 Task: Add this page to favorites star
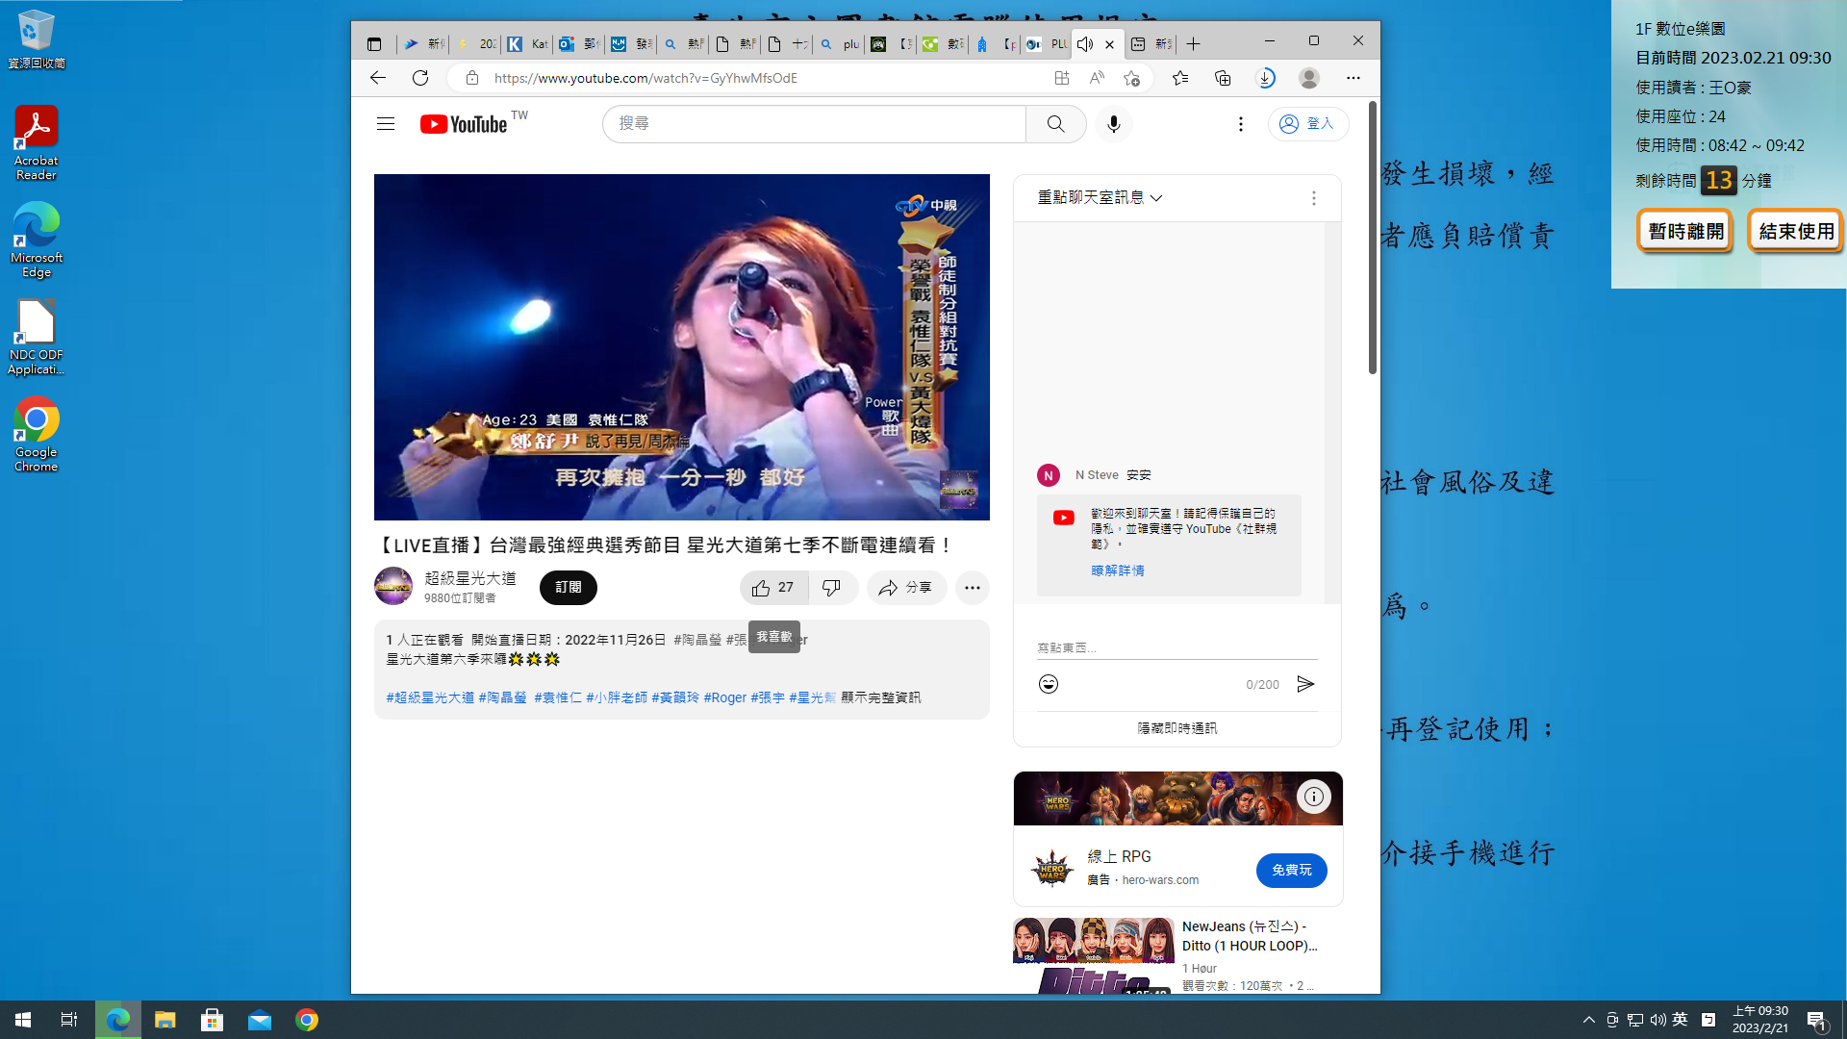(x=1131, y=78)
